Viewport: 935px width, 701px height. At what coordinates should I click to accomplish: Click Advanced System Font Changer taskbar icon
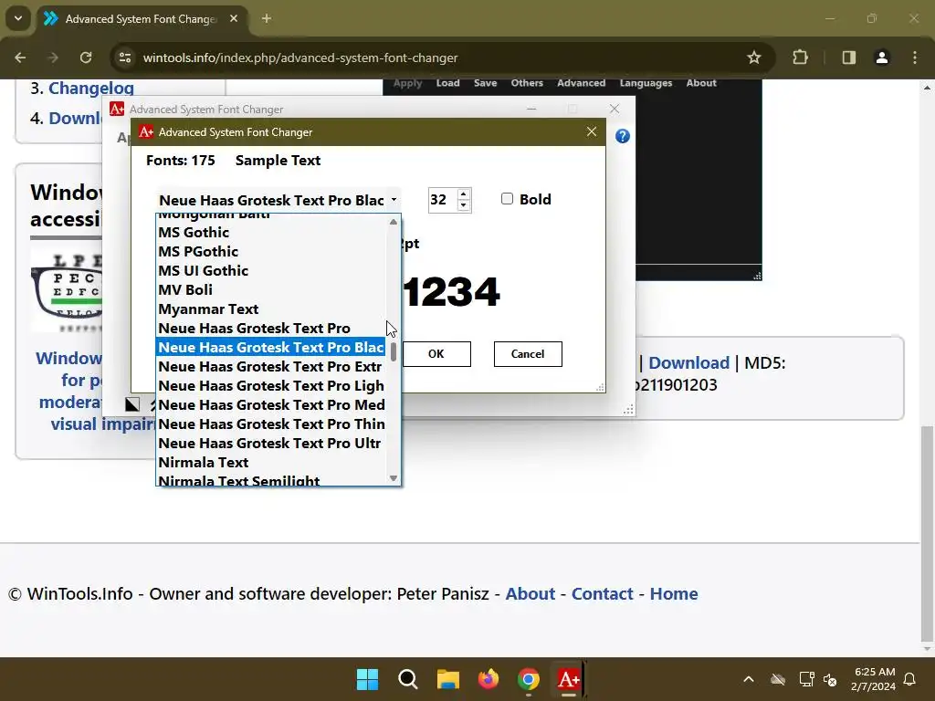pos(568,679)
